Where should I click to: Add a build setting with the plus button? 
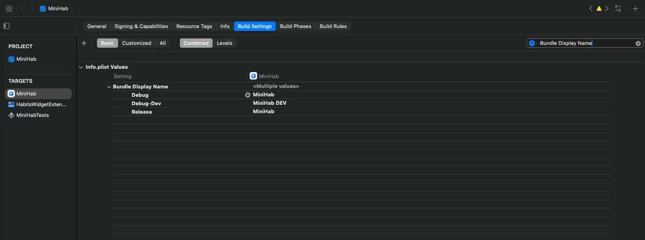click(84, 43)
